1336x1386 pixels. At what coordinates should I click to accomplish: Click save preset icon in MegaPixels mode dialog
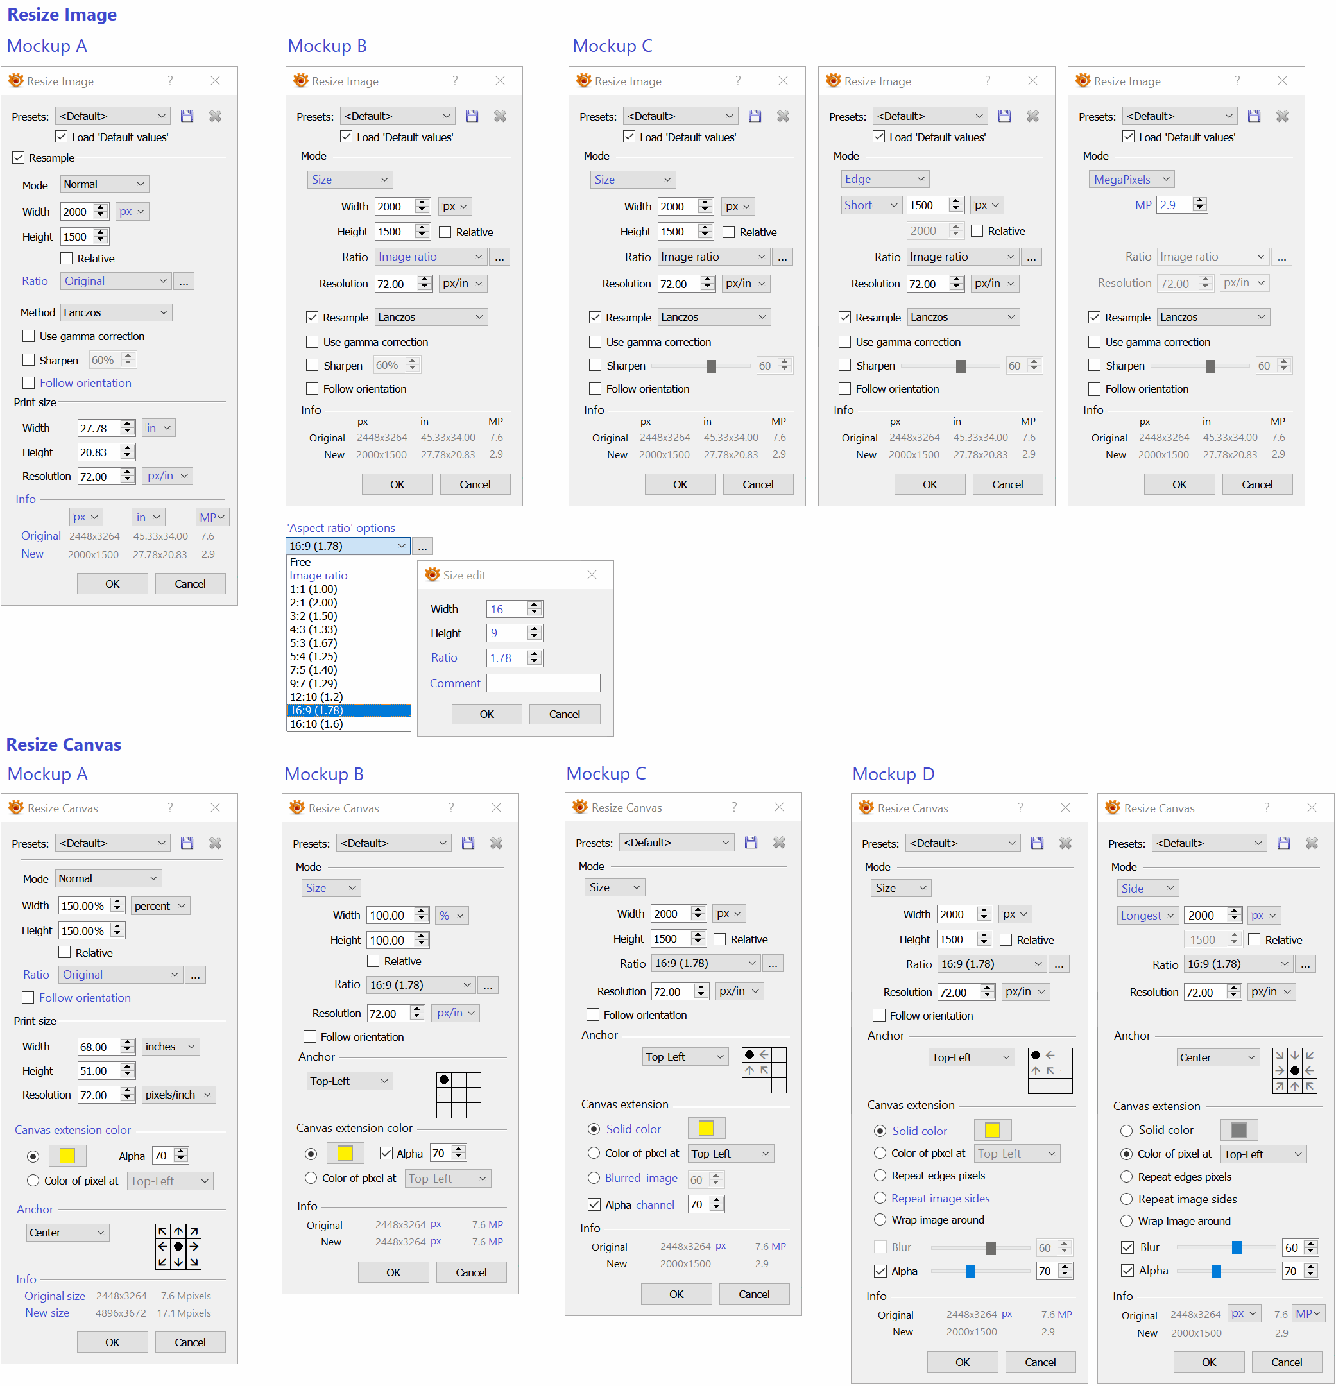point(1253,116)
